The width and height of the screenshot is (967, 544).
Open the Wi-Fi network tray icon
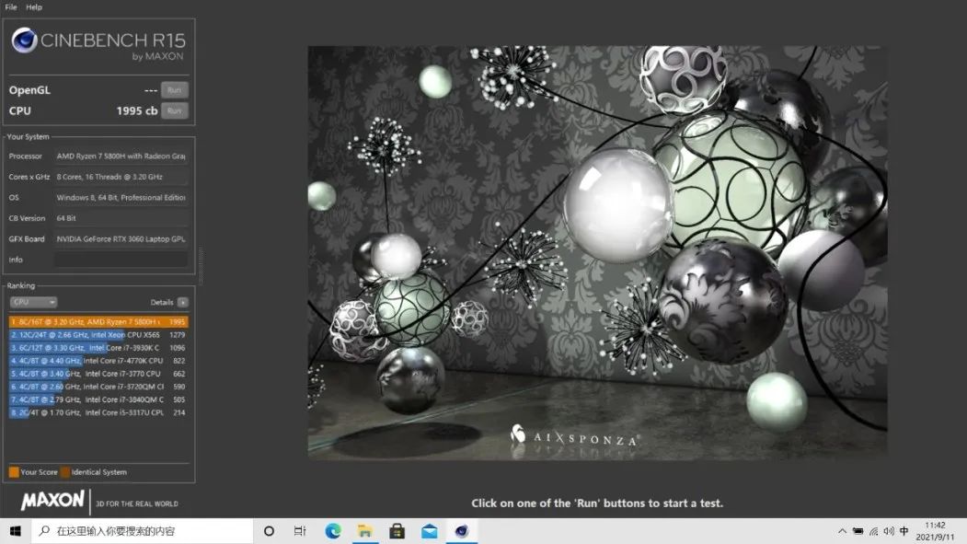point(873,531)
